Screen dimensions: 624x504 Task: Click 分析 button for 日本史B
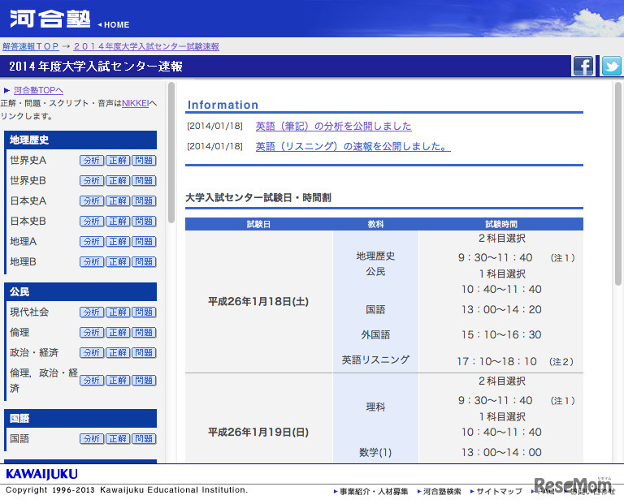coord(92,221)
